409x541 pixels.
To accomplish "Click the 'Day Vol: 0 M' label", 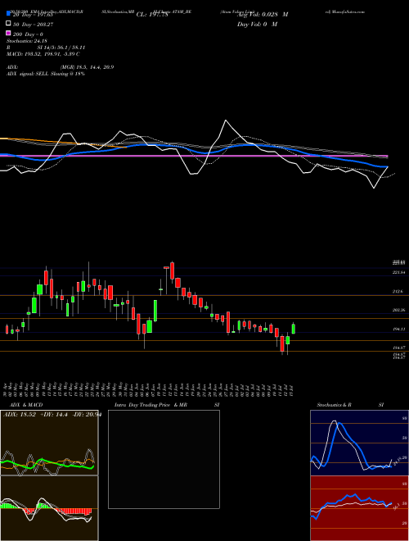I will click(258, 24).
